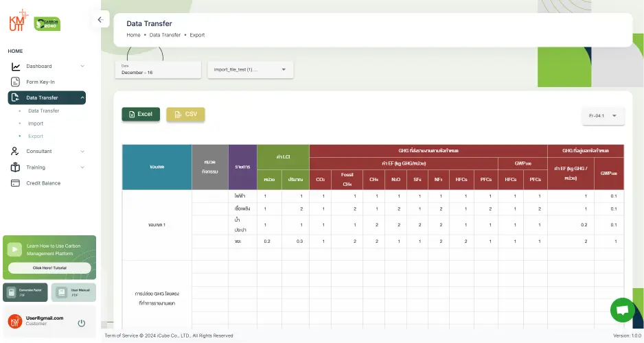Click the Version 1.0.0 footer text
Image resolution: width=644 pixels, height=343 pixels.
[x=627, y=335]
